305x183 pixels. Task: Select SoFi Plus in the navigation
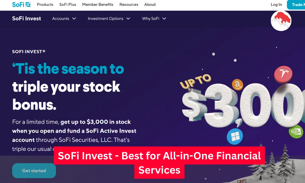click(x=68, y=4)
